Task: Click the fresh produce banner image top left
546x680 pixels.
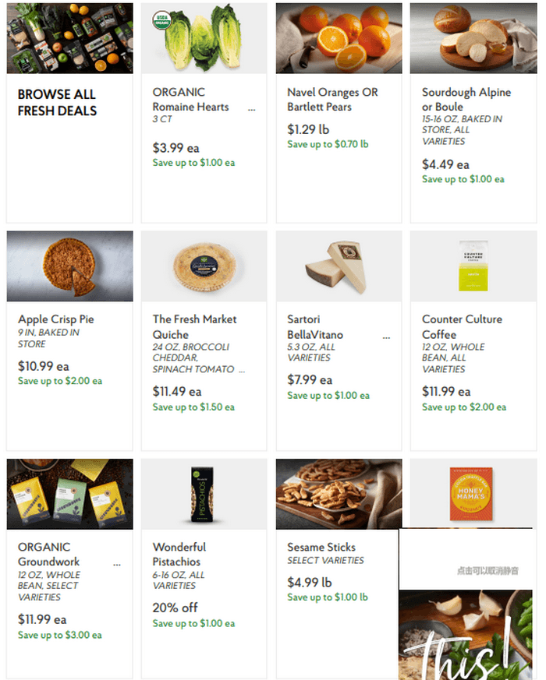Action: point(69,37)
